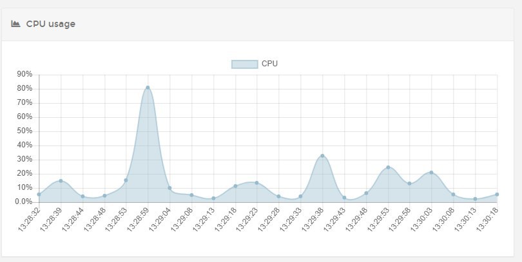The image size is (522, 262).
Task: Click the 13:30:18 x-axis time label
Action: (487, 219)
